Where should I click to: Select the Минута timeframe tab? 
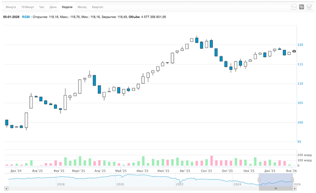[x=11, y=7]
